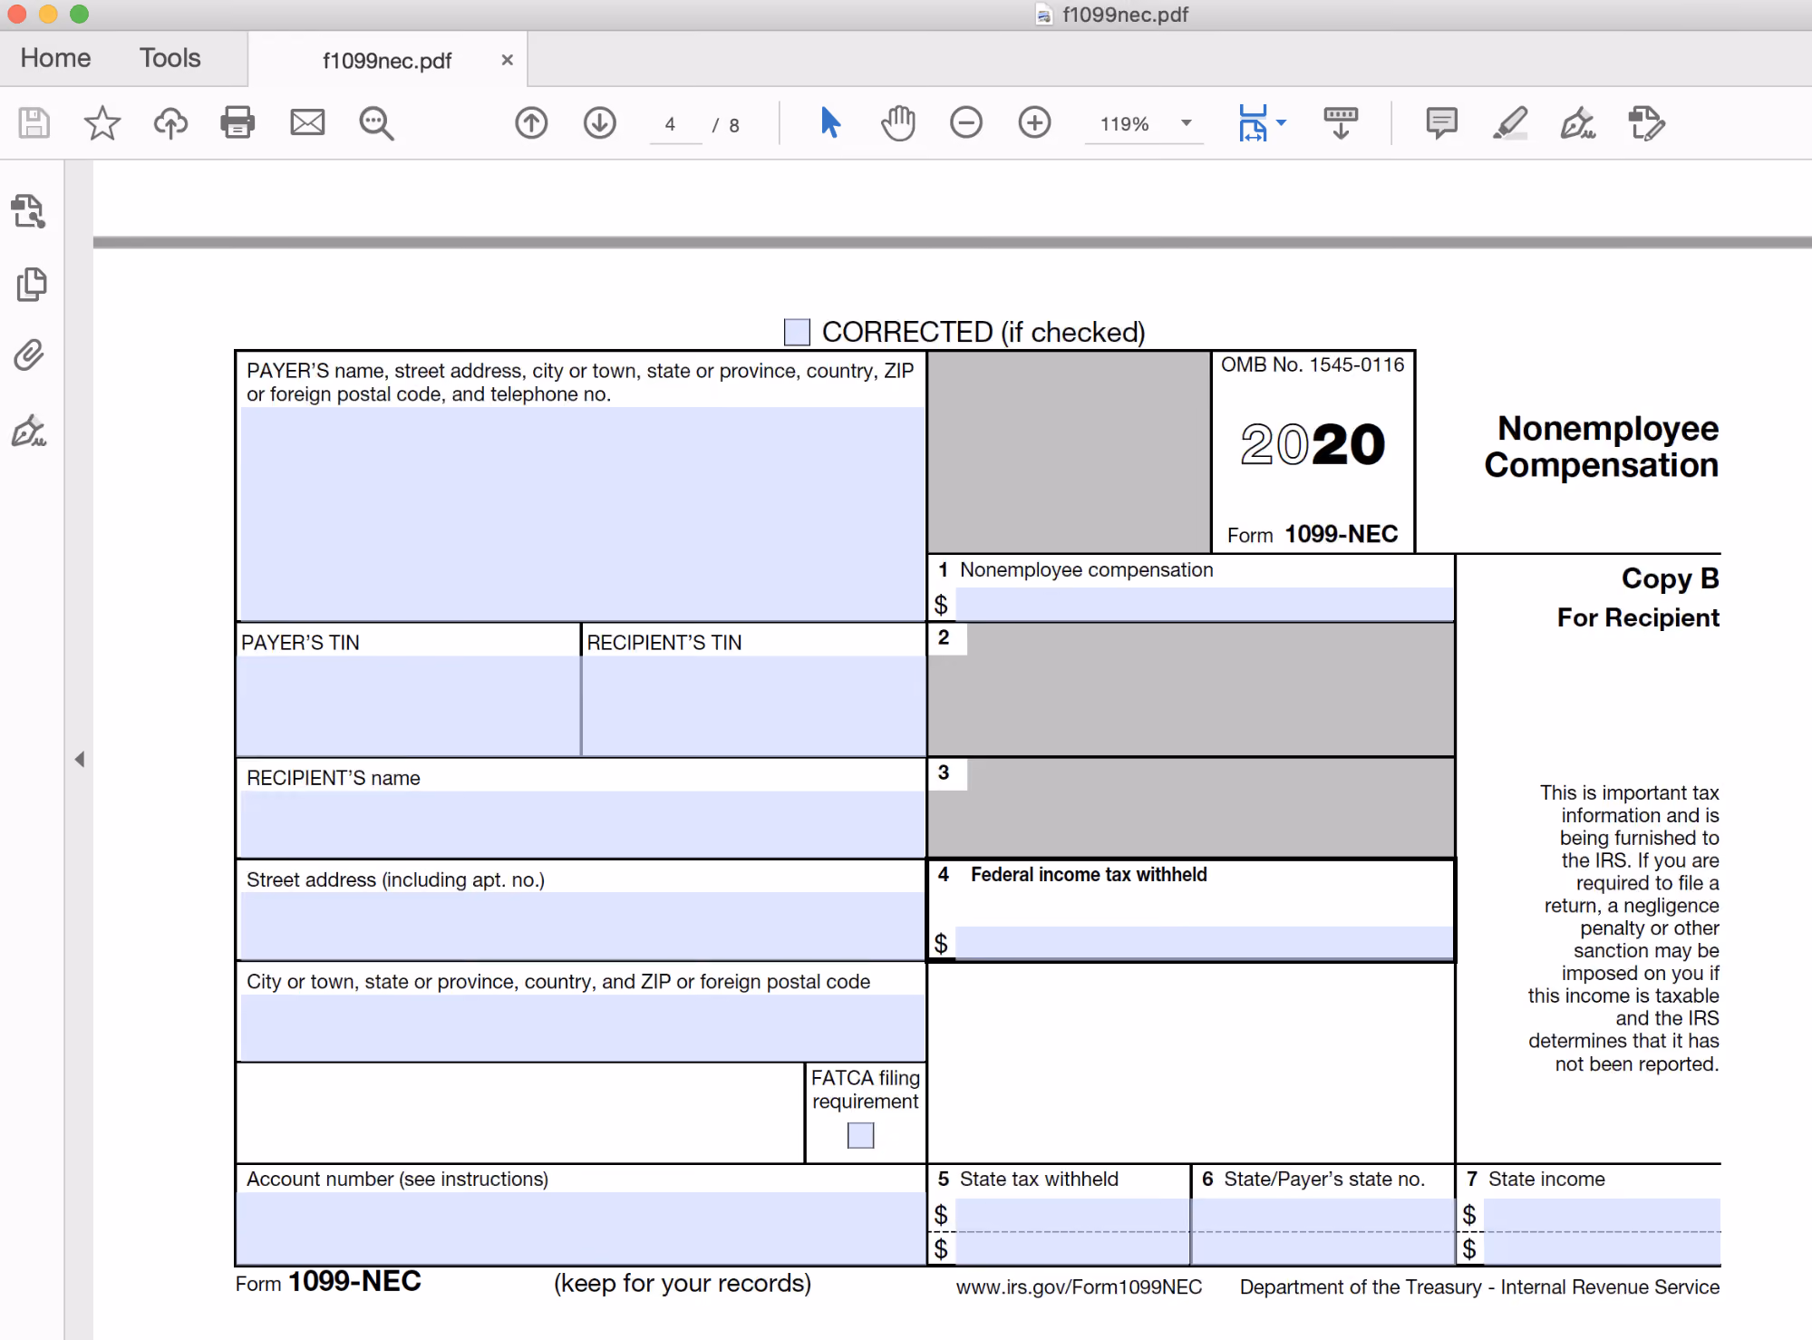Click the RECIPIENT'S TIN field
This screenshot has height=1340, width=1812.
coord(753,704)
